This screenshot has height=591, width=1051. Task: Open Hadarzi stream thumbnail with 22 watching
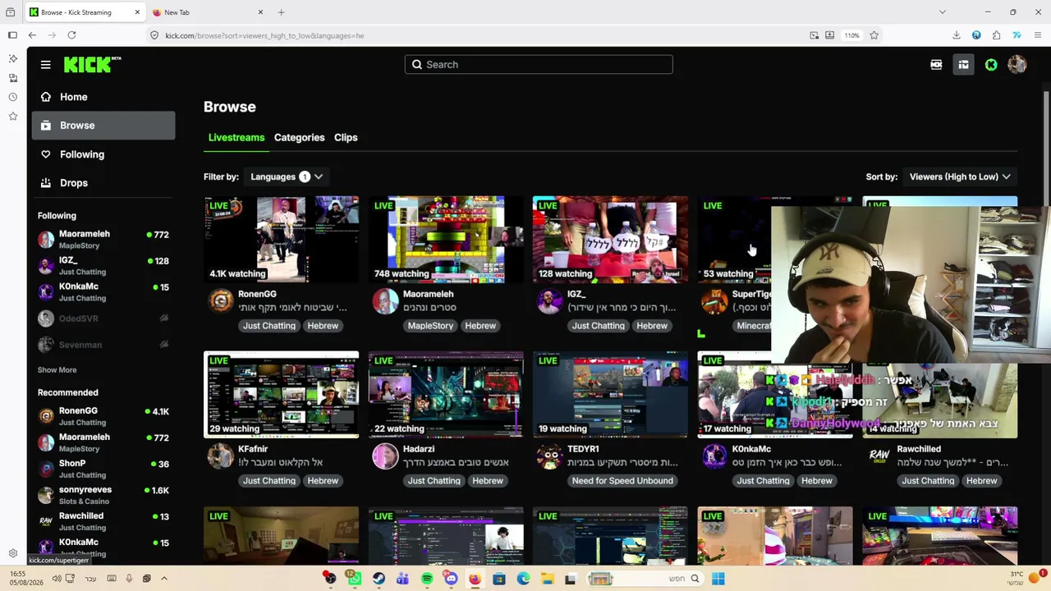(x=446, y=395)
